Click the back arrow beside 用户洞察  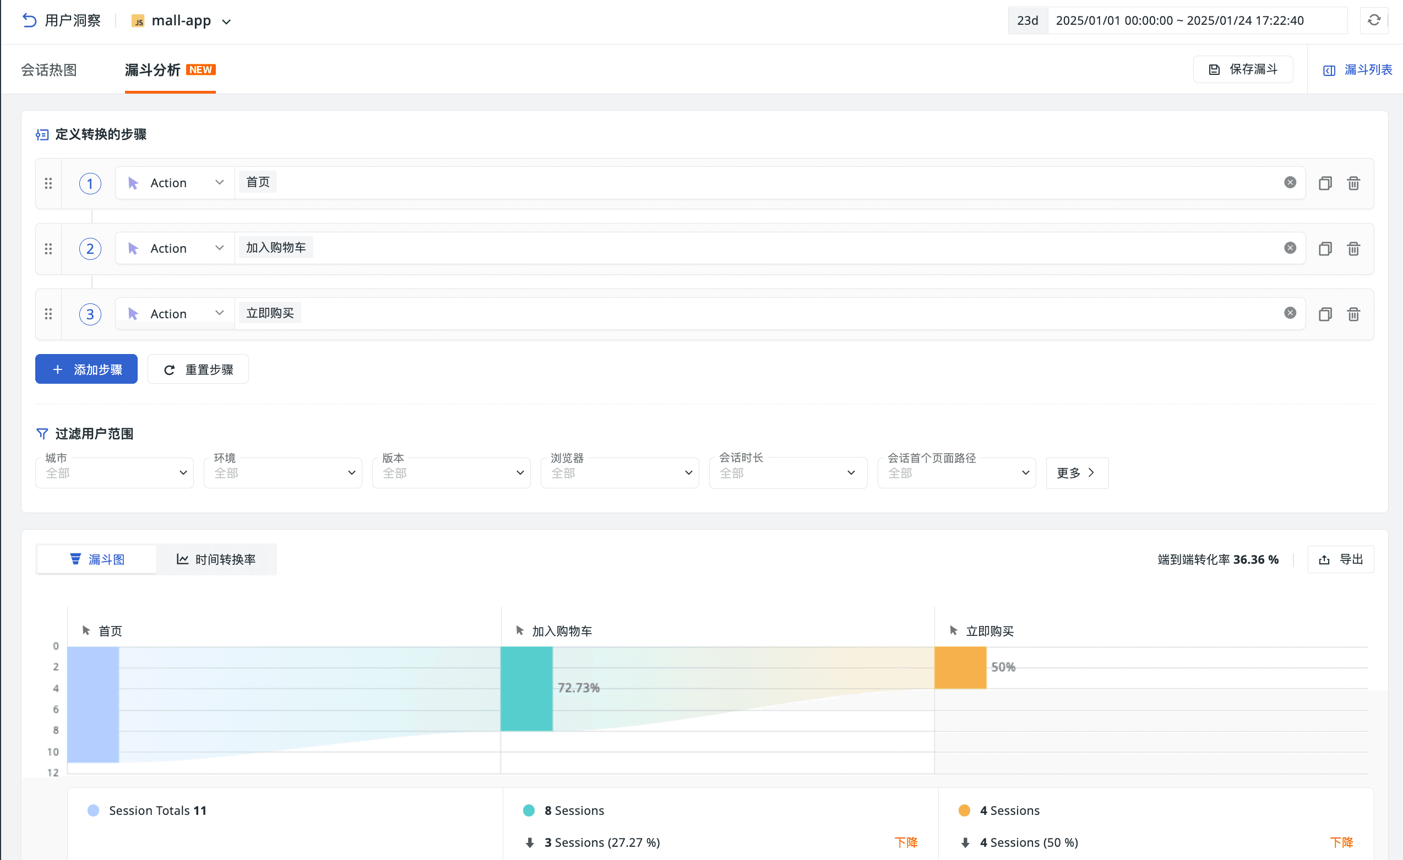tap(29, 20)
